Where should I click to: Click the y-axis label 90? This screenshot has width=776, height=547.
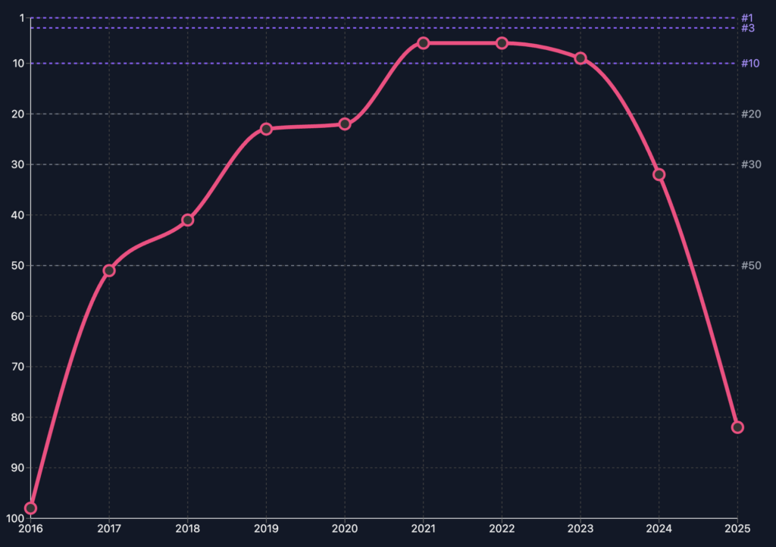[x=18, y=468]
